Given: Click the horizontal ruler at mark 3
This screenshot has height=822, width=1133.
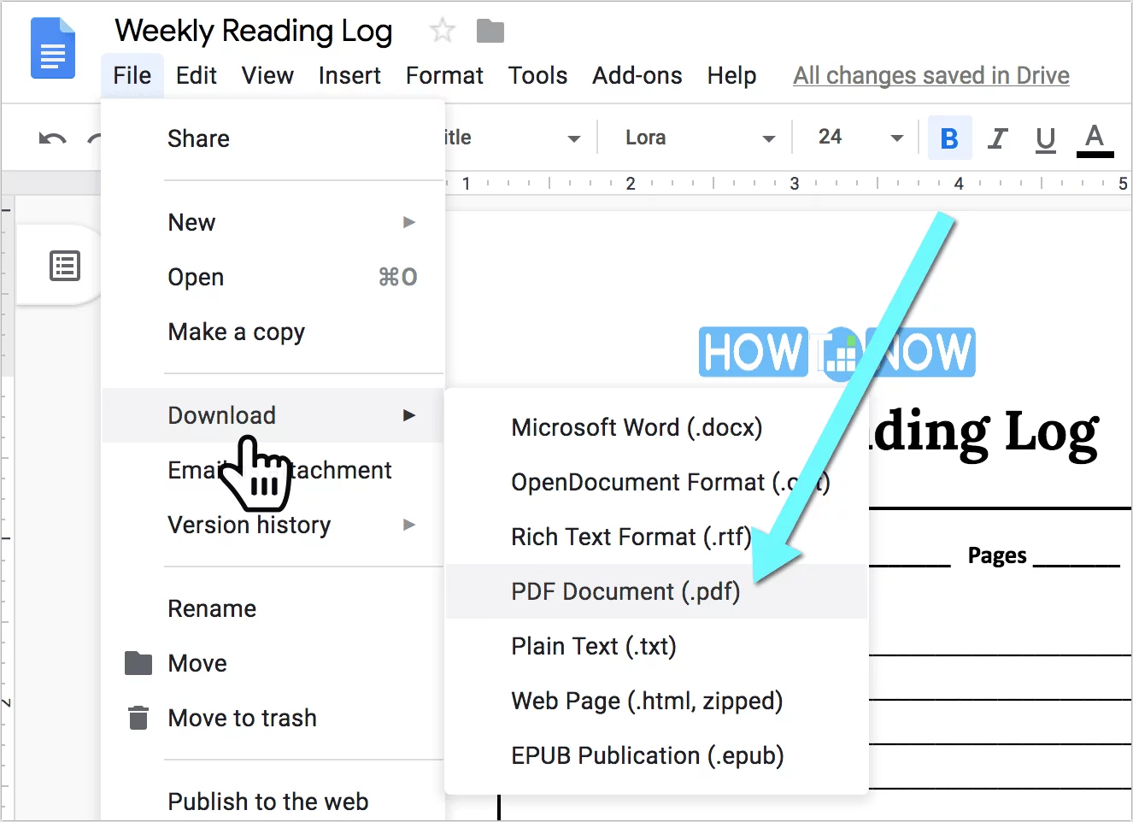Looking at the screenshot, I should pyautogui.click(x=795, y=183).
